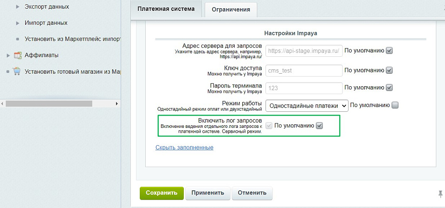This screenshot has height=208, width=445.
Task: Click the shopping cart icon for готовый магазин
Action: point(17,71)
